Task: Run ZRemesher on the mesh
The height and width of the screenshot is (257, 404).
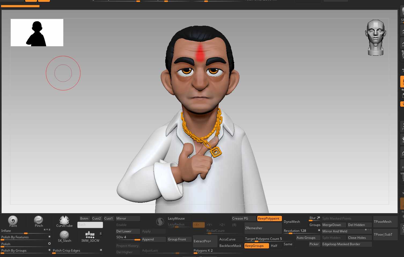Action: [263, 228]
